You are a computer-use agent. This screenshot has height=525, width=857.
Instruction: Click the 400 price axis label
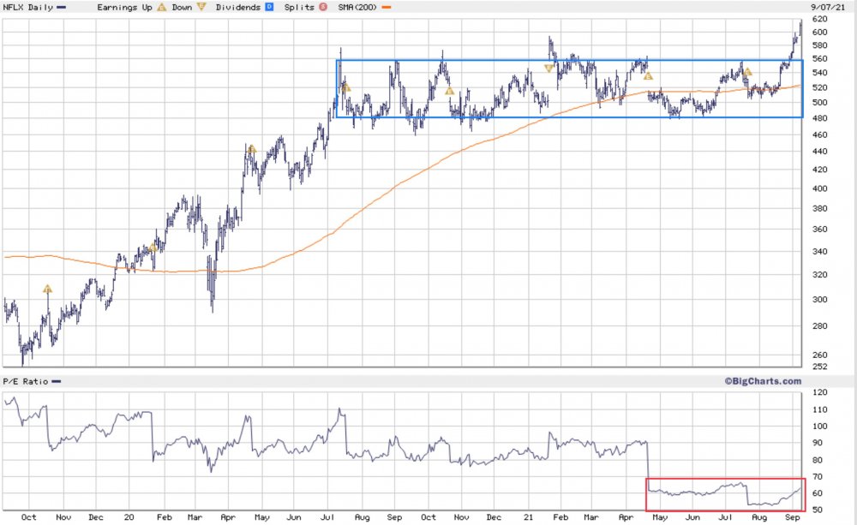(820, 188)
